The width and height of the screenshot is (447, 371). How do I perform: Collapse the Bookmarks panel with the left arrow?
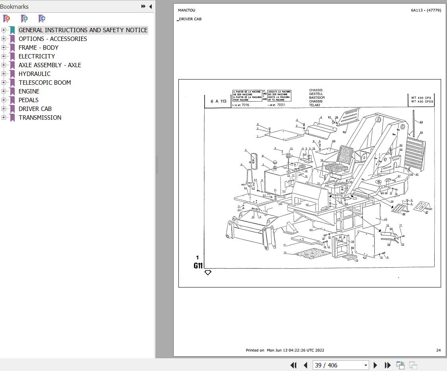pyautogui.click(x=150, y=6)
